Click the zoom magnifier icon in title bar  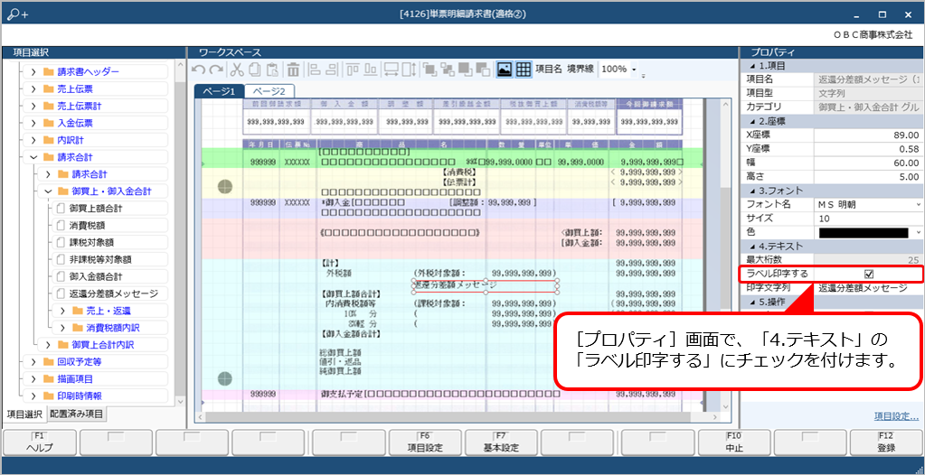pos(16,13)
